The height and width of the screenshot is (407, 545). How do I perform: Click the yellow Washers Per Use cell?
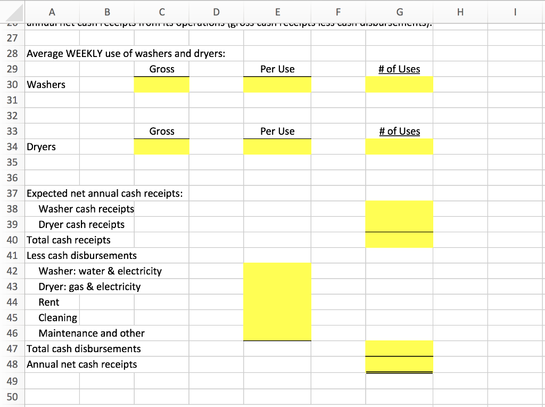click(277, 84)
